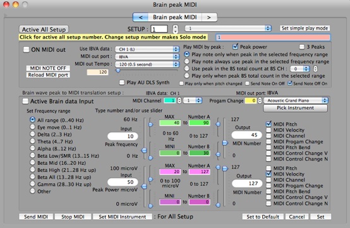Click power Number A pink field 127

(x=200, y=172)
